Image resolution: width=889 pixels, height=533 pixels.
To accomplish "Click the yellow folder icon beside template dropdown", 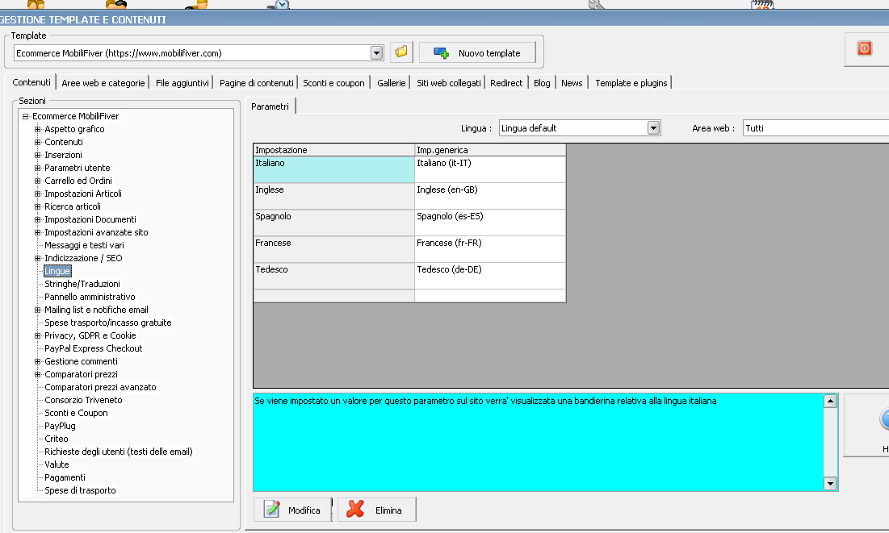I will click(400, 52).
